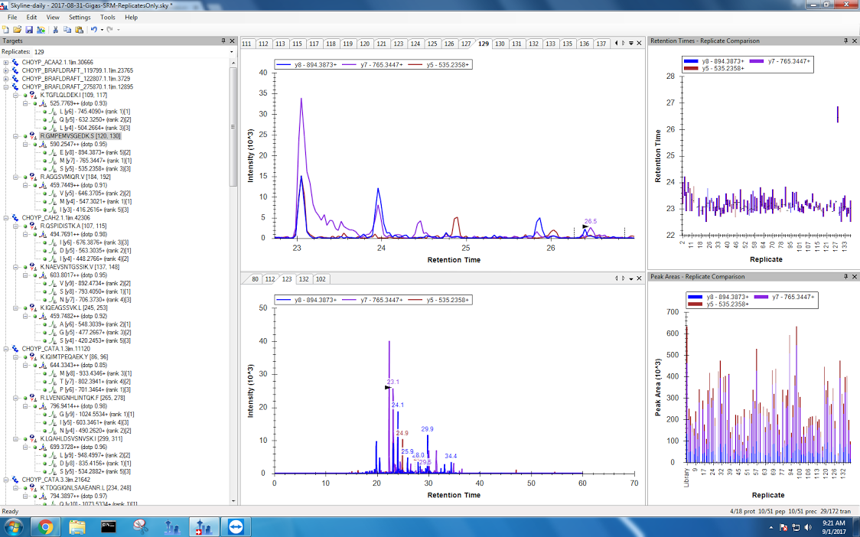Launch the Snipping Tool from the taskbar
The image size is (860, 537).
pyautogui.click(x=140, y=526)
